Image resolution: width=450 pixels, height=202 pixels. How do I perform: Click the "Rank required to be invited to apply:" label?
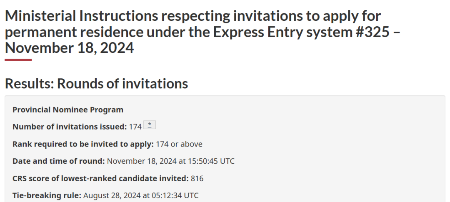coord(83,144)
